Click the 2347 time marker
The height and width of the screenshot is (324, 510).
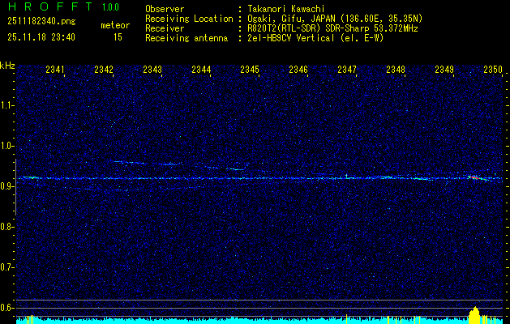click(347, 70)
